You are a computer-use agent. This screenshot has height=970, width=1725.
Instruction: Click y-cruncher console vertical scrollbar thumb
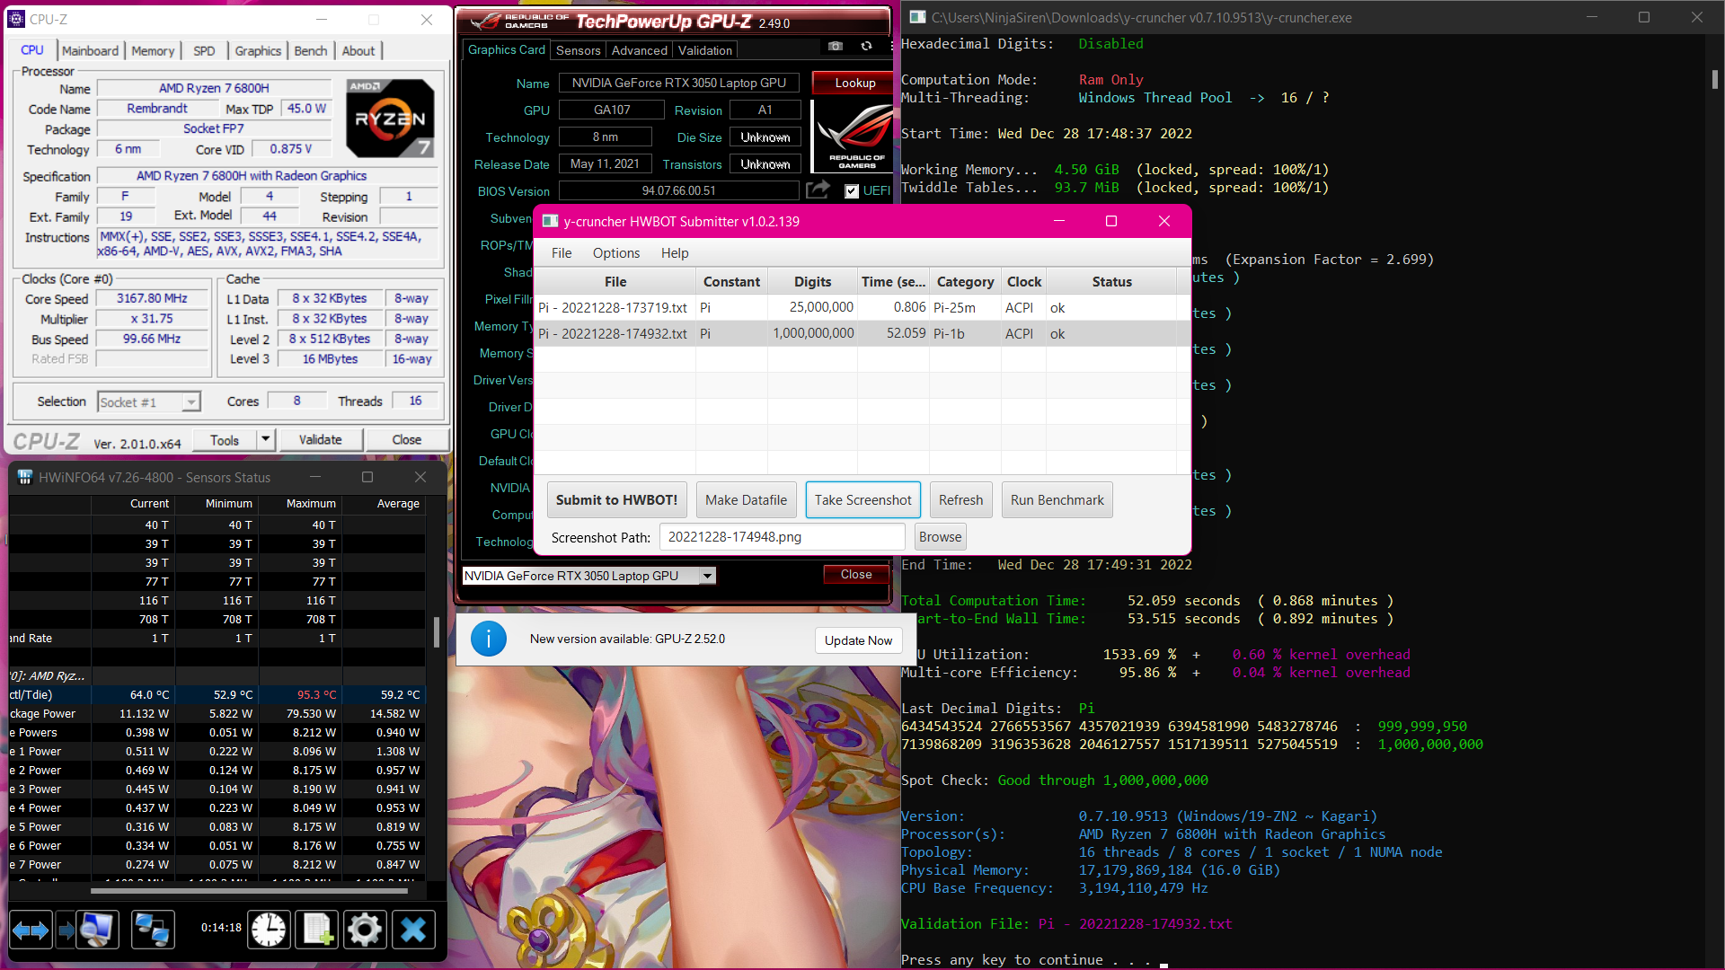pyautogui.click(x=1714, y=80)
